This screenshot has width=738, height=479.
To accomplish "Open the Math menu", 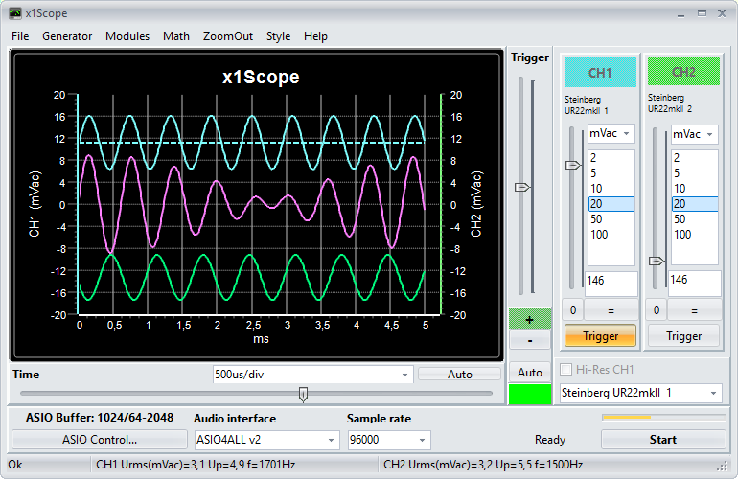I will pos(176,36).
